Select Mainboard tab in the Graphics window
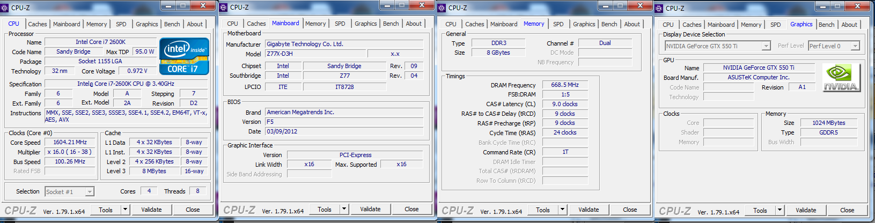 (721, 25)
